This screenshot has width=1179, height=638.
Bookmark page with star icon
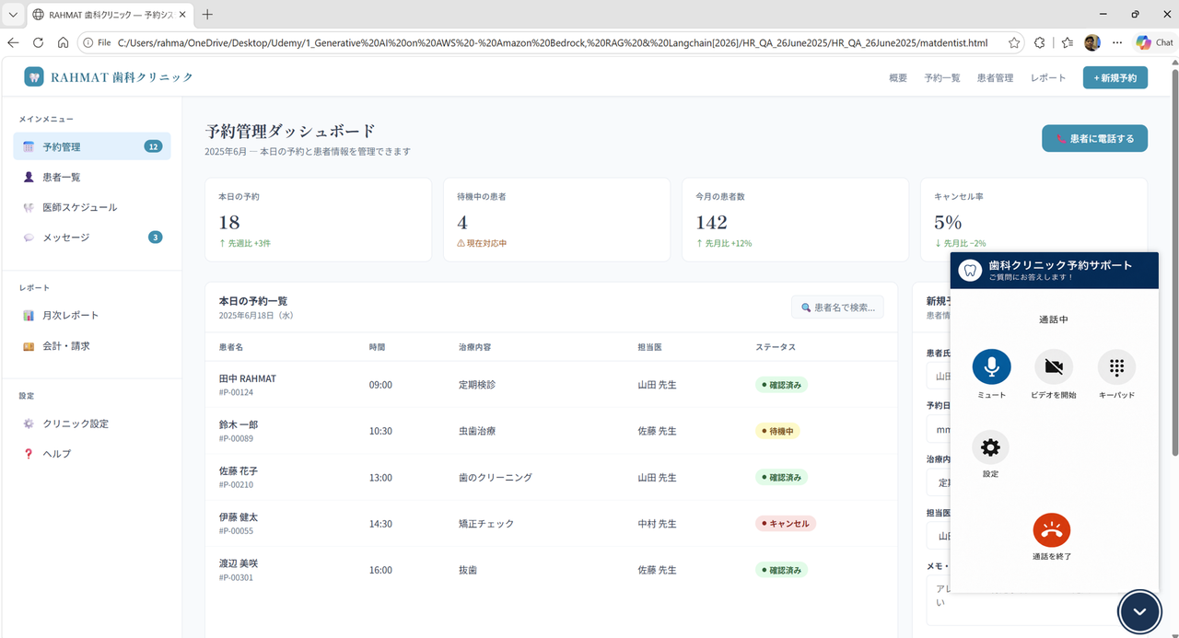(x=1014, y=42)
